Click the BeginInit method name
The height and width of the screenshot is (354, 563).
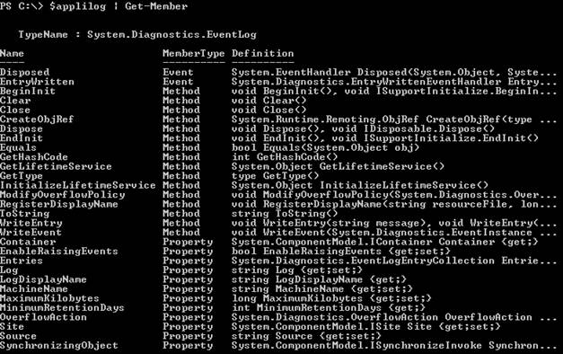click(28, 91)
